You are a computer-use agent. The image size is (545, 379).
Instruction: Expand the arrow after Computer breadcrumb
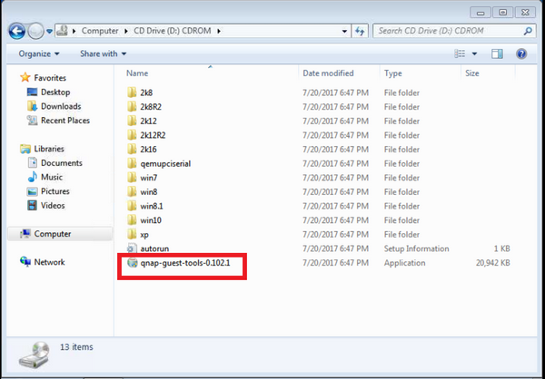coord(126,31)
